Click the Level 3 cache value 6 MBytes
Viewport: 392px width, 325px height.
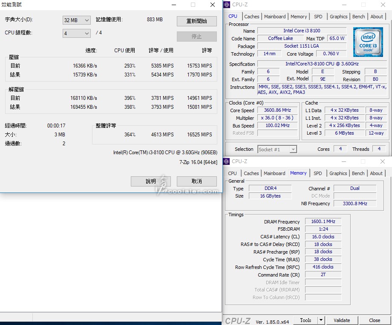click(x=345, y=133)
